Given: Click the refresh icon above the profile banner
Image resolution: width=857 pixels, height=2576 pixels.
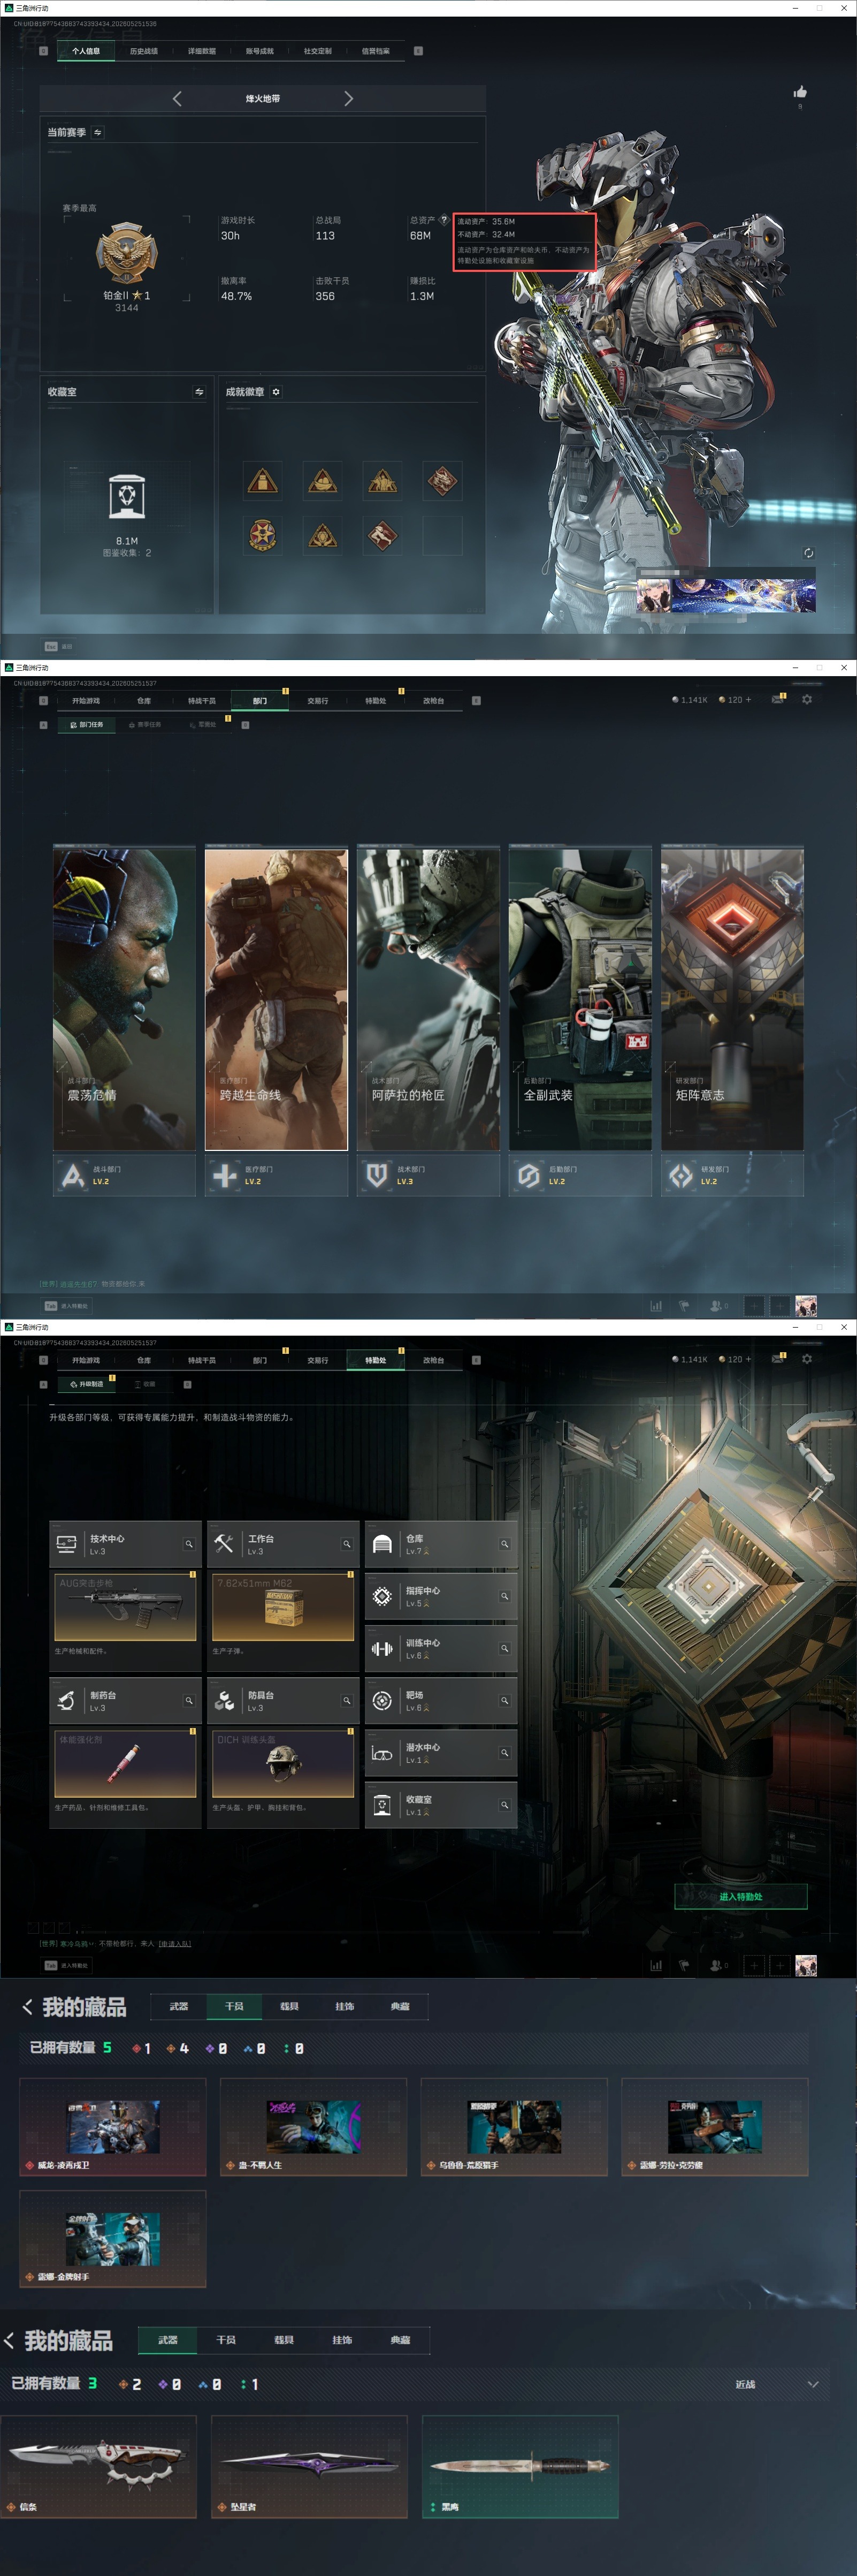Looking at the screenshot, I should click(808, 553).
